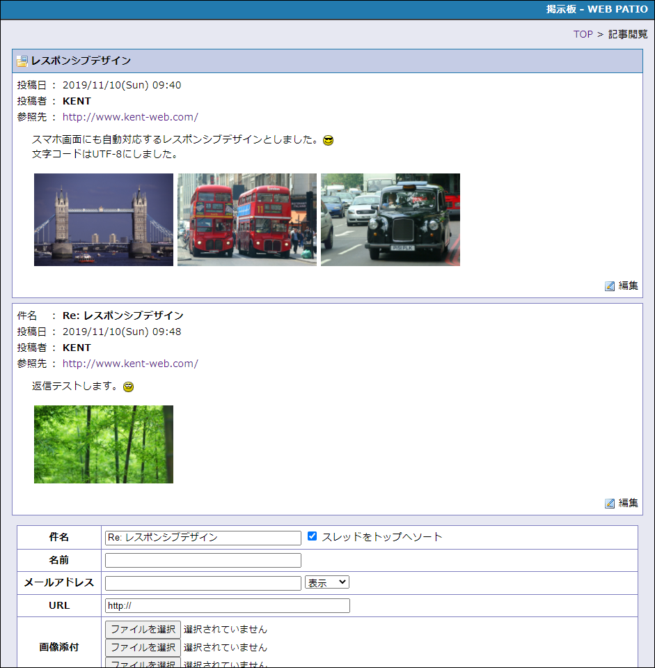Uncheck the スレッドをトップへソート checkbox
Screen dimensions: 655x668
click(313, 536)
